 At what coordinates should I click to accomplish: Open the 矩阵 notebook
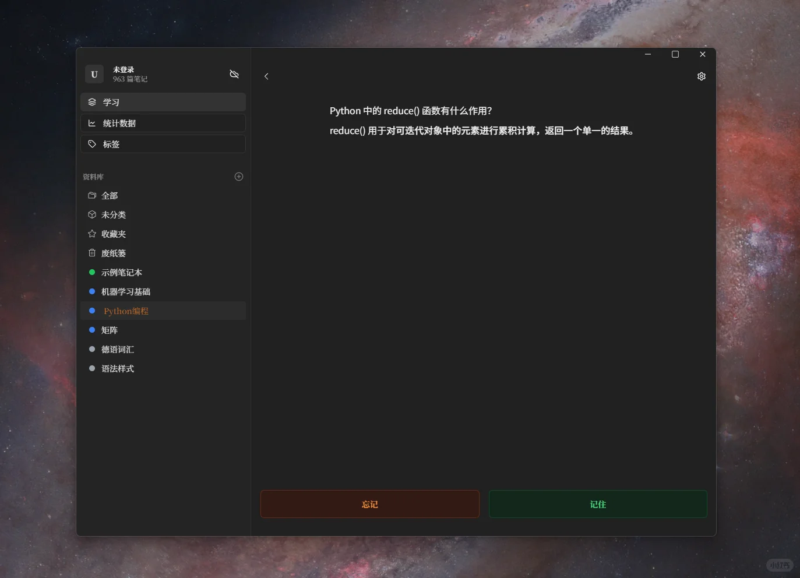click(x=110, y=330)
